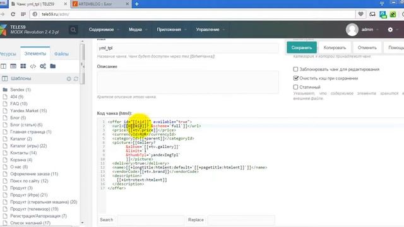Click the refresh icon beside Шаблоны

click(76, 79)
